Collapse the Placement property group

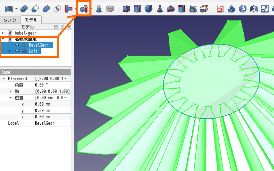click(x=3, y=78)
